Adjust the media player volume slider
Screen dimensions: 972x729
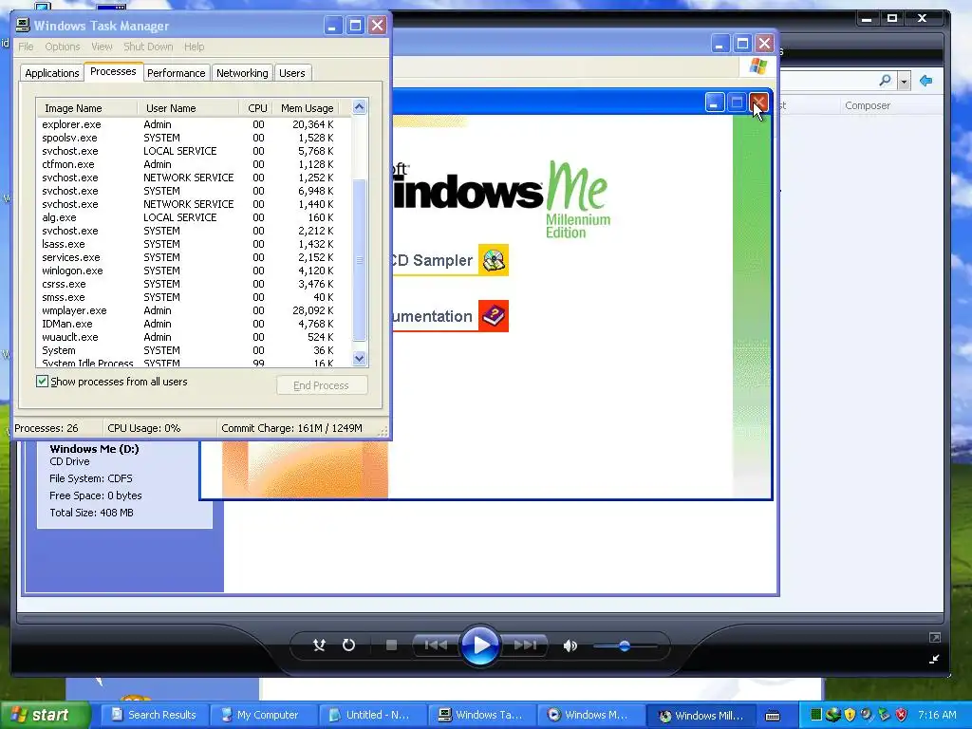[x=625, y=645]
